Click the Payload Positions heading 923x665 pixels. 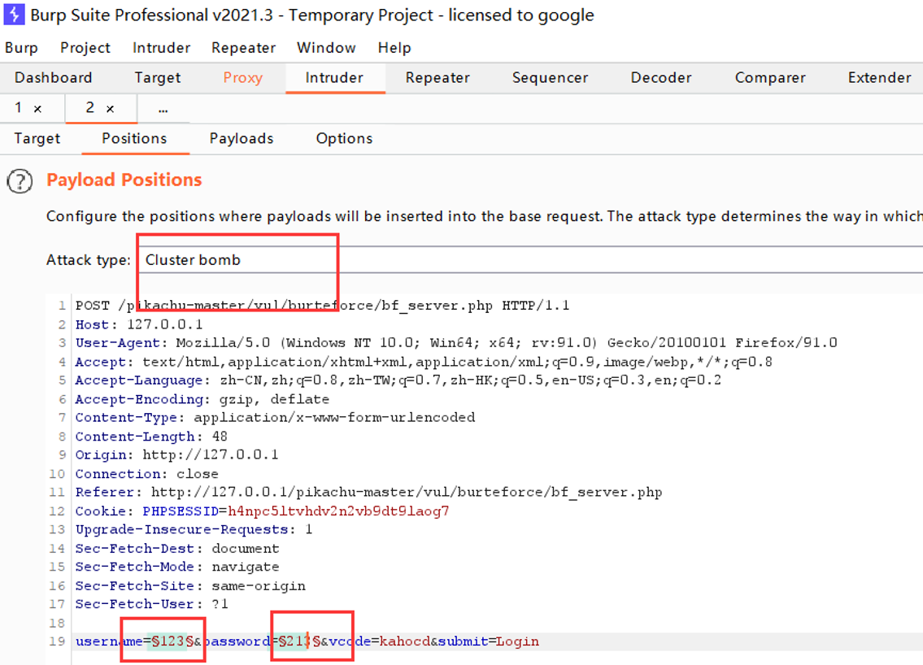click(x=124, y=180)
